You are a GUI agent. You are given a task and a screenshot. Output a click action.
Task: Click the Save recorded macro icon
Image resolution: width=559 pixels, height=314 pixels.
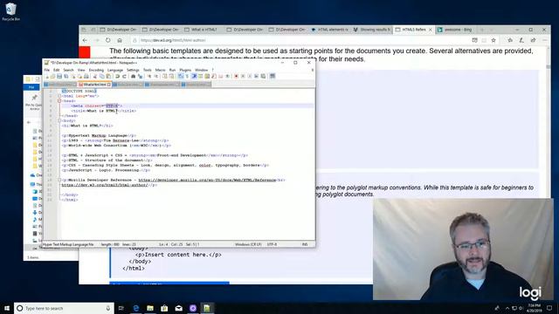263,76
